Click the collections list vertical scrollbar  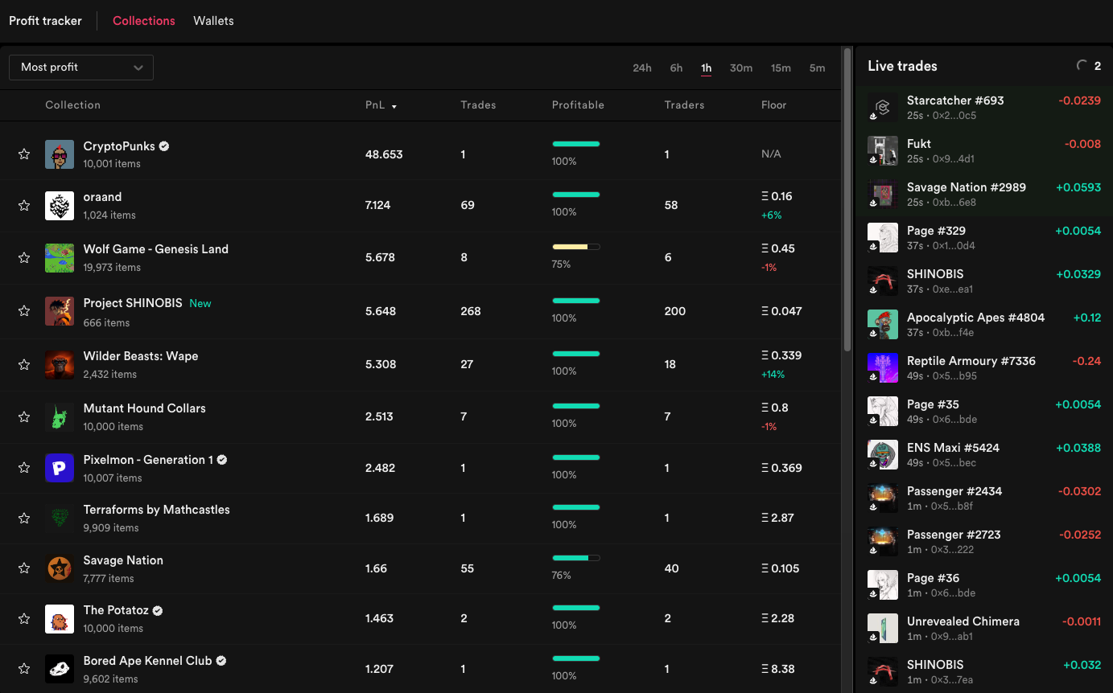(x=847, y=199)
